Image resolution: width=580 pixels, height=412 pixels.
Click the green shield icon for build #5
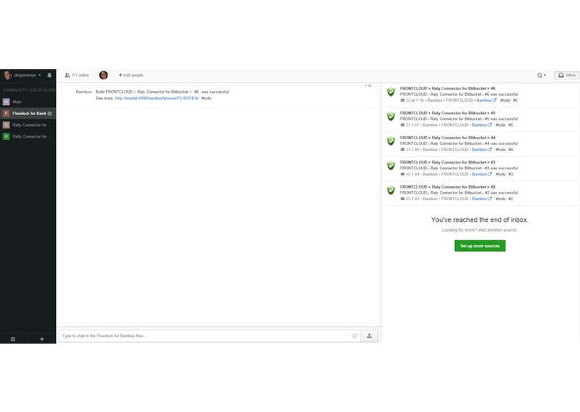point(391,117)
